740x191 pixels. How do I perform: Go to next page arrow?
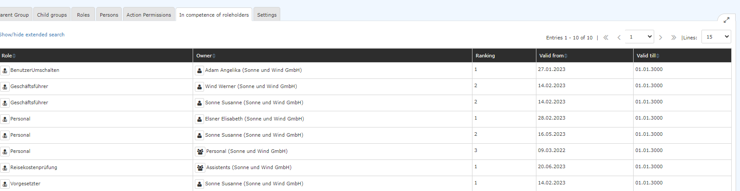click(x=661, y=38)
